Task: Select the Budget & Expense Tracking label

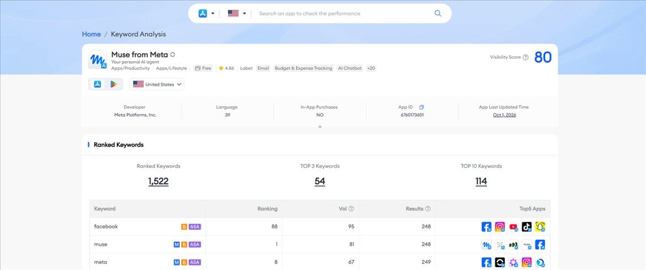Action: pyautogui.click(x=303, y=68)
